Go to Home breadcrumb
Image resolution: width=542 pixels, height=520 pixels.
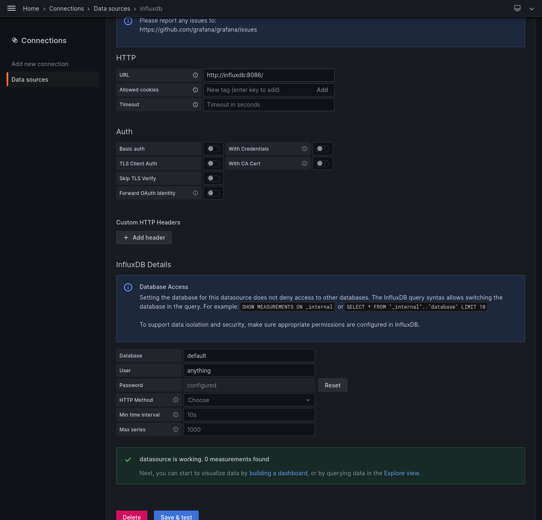click(31, 9)
